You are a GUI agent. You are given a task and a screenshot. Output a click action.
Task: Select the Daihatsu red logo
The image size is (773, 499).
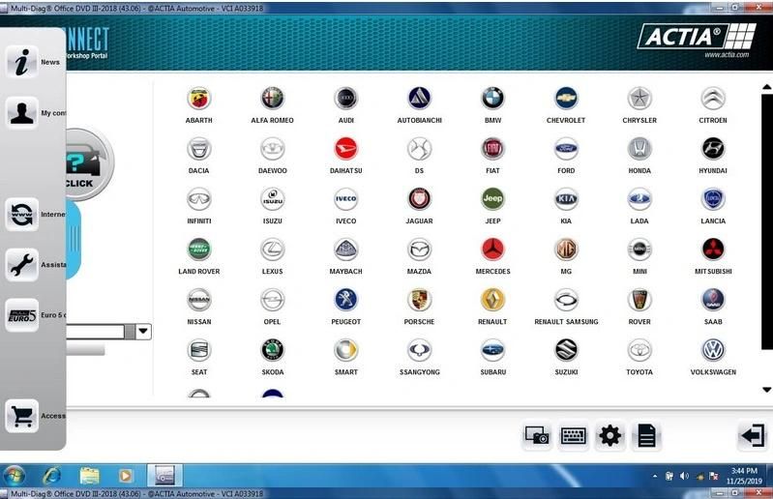tap(345, 149)
